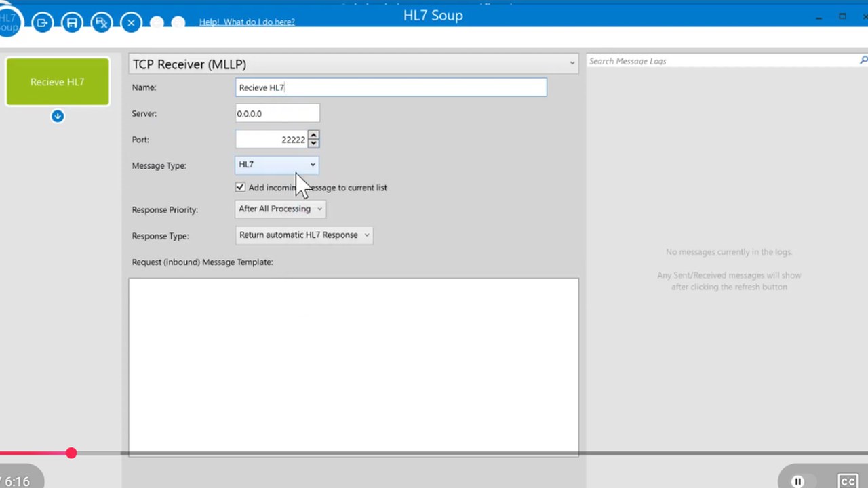This screenshot has height=488, width=868.
Task: Click the save (floppy disk) icon
Action: point(72,22)
